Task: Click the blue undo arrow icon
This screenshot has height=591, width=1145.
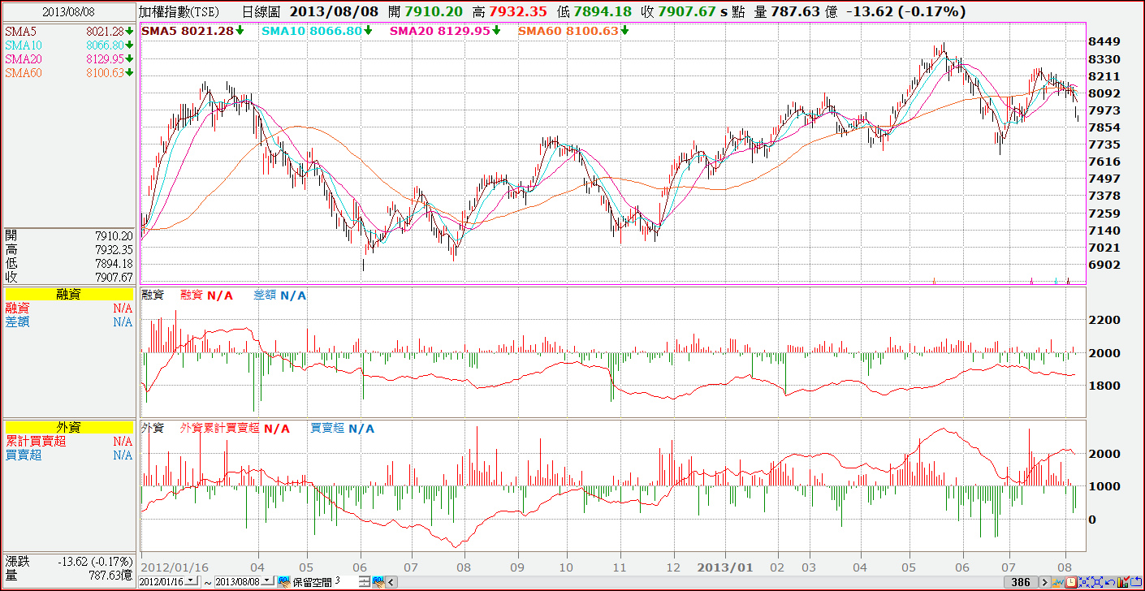Action: [1110, 583]
